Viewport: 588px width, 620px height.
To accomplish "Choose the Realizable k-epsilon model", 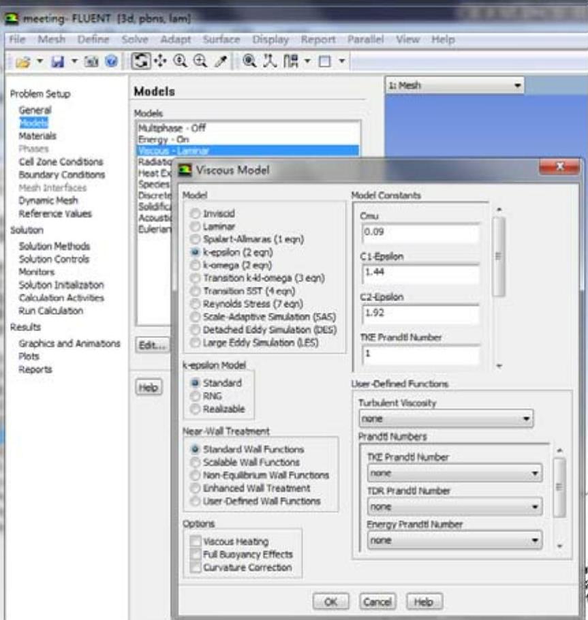I will click(196, 409).
